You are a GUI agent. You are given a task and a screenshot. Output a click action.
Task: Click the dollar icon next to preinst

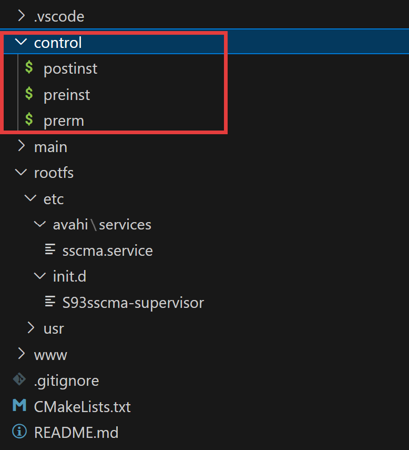[x=29, y=94]
